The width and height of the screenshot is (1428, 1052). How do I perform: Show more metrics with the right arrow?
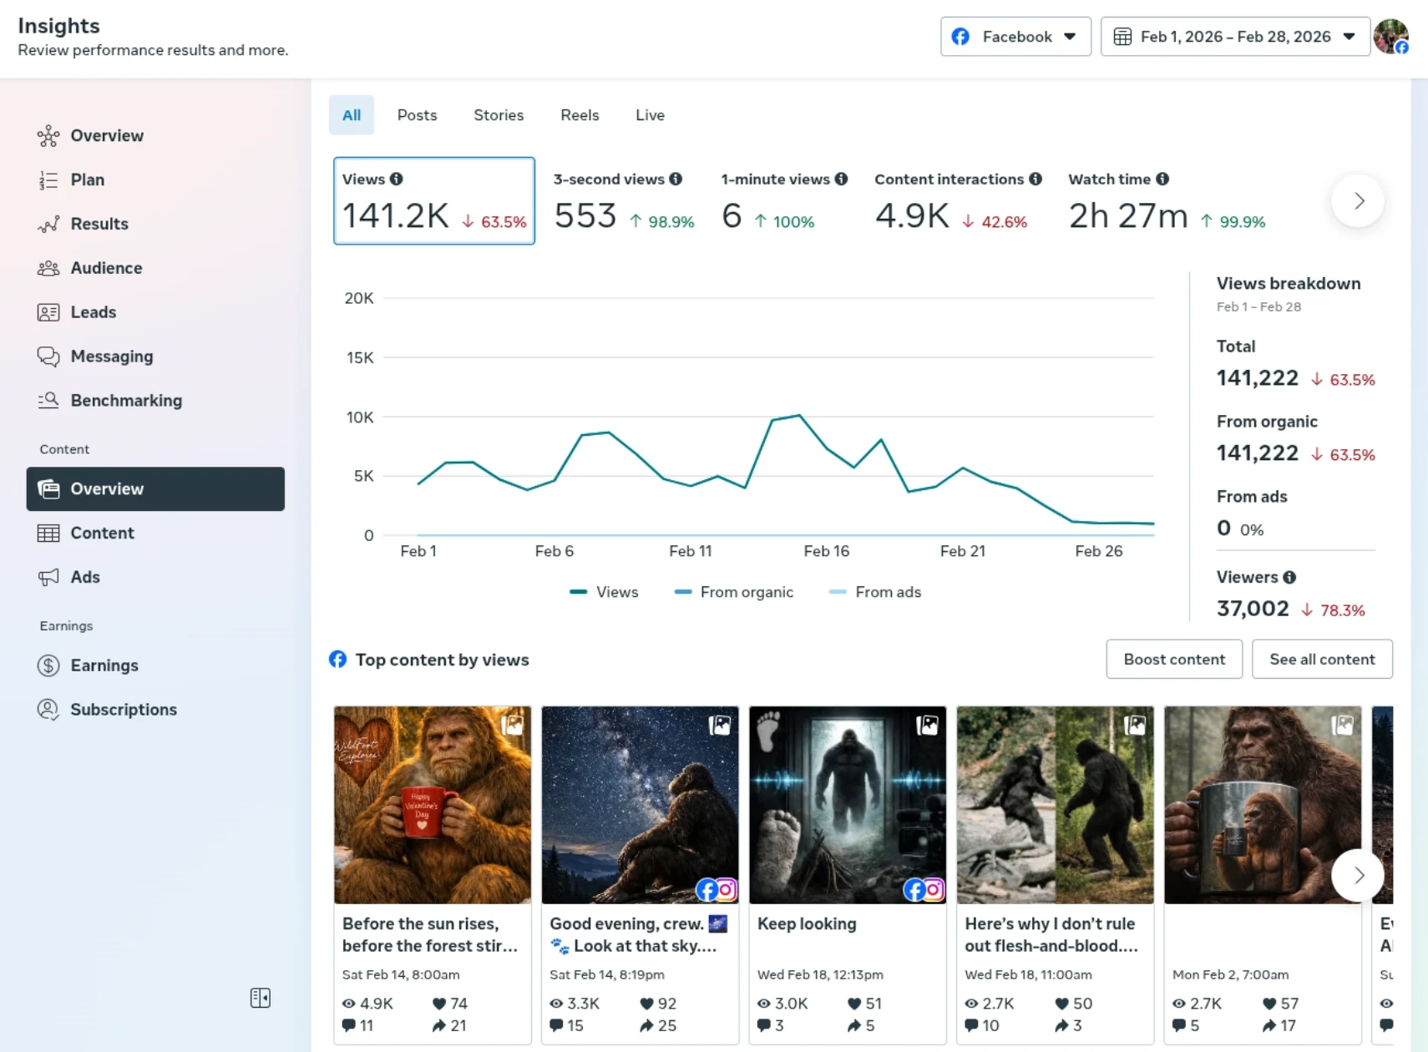1358,201
